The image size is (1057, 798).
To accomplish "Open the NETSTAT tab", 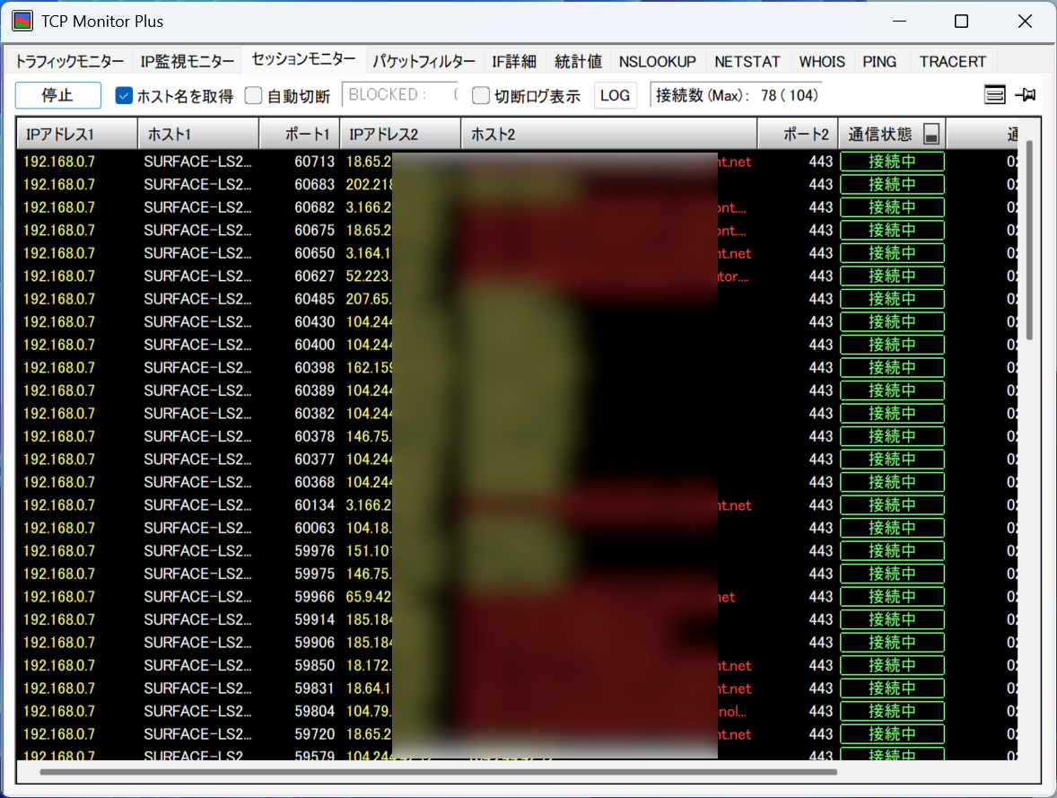I will 747,61.
